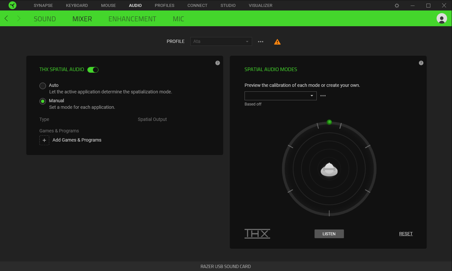Open the profile options ellipsis menu
Image resolution: width=452 pixels, height=271 pixels.
(x=261, y=42)
